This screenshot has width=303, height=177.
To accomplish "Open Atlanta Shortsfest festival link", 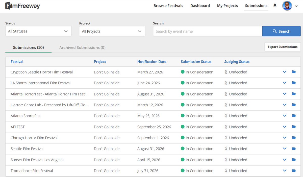I will point(26,116).
